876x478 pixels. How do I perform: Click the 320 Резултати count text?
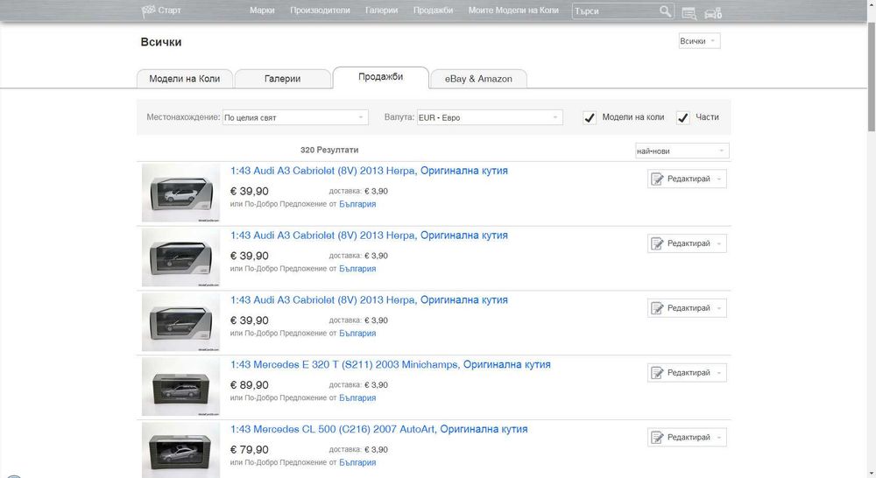point(329,151)
